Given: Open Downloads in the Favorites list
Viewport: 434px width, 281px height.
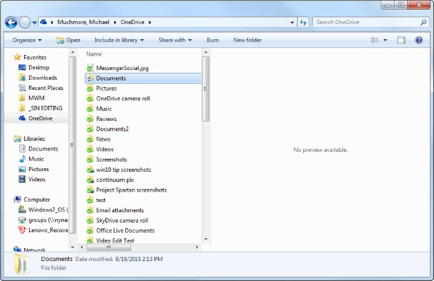Looking at the screenshot, I should (42, 78).
